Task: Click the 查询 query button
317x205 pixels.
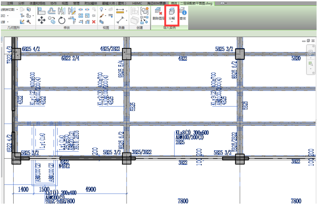Action: coord(183,14)
